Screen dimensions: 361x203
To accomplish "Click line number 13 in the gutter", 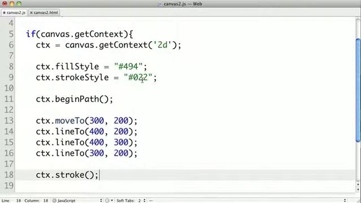I will 9,121.
